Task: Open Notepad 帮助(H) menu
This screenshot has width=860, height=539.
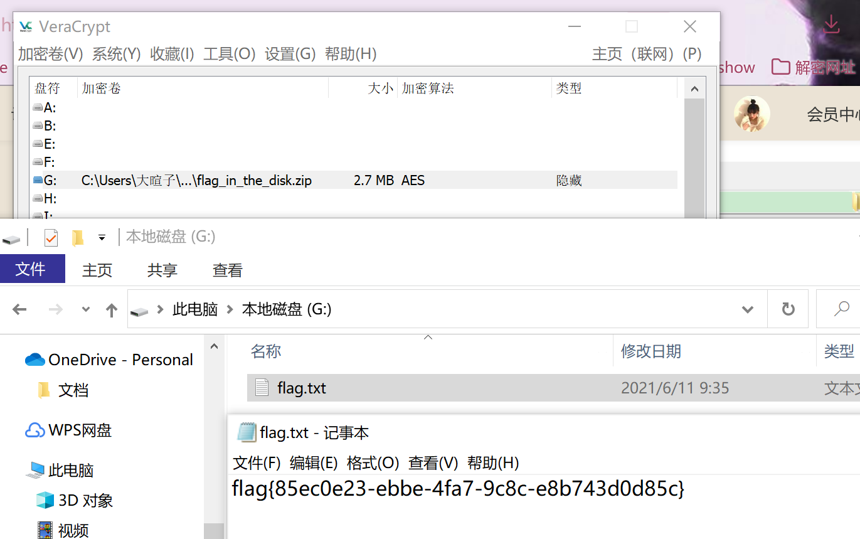Action: pyautogui.click(x=494, y=463)
